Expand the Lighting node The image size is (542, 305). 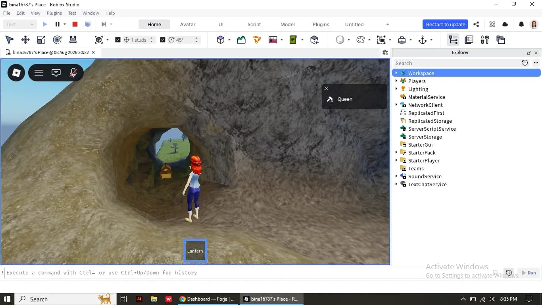click(396, 89)
